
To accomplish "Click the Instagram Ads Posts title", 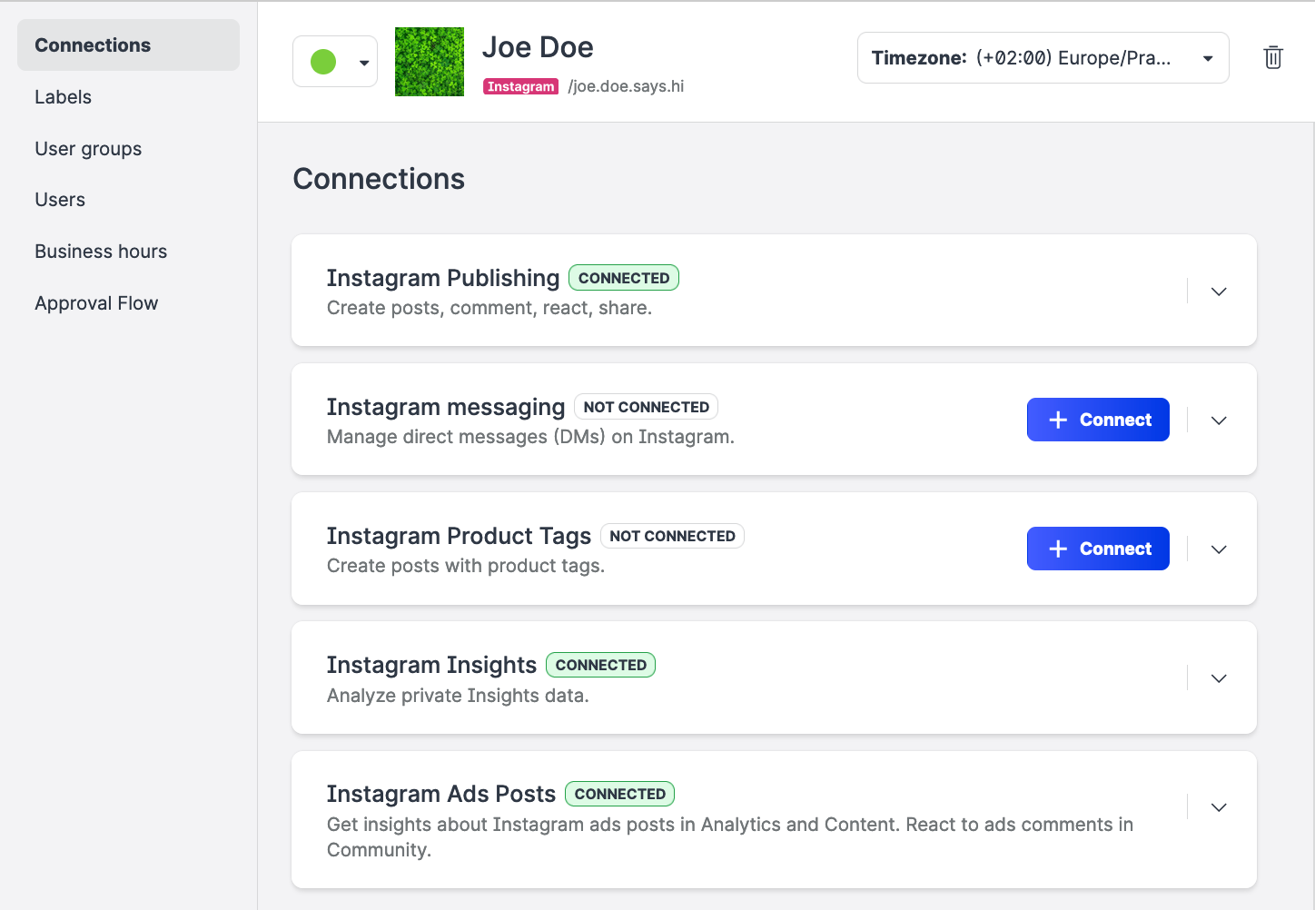I will coord(441,794).
